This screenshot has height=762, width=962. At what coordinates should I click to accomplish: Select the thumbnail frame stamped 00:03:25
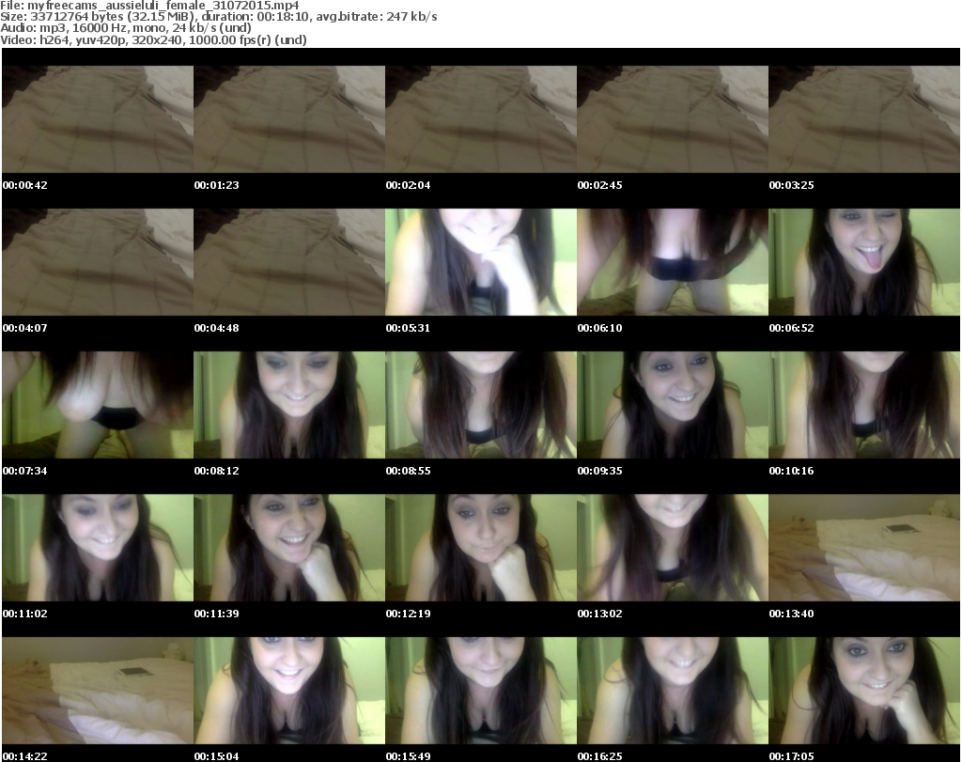tap(864, 119)
